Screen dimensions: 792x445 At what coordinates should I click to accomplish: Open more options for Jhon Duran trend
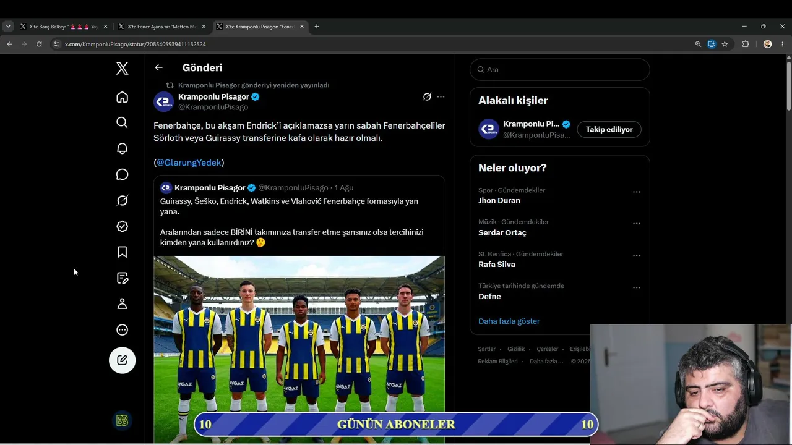[637, 192]
